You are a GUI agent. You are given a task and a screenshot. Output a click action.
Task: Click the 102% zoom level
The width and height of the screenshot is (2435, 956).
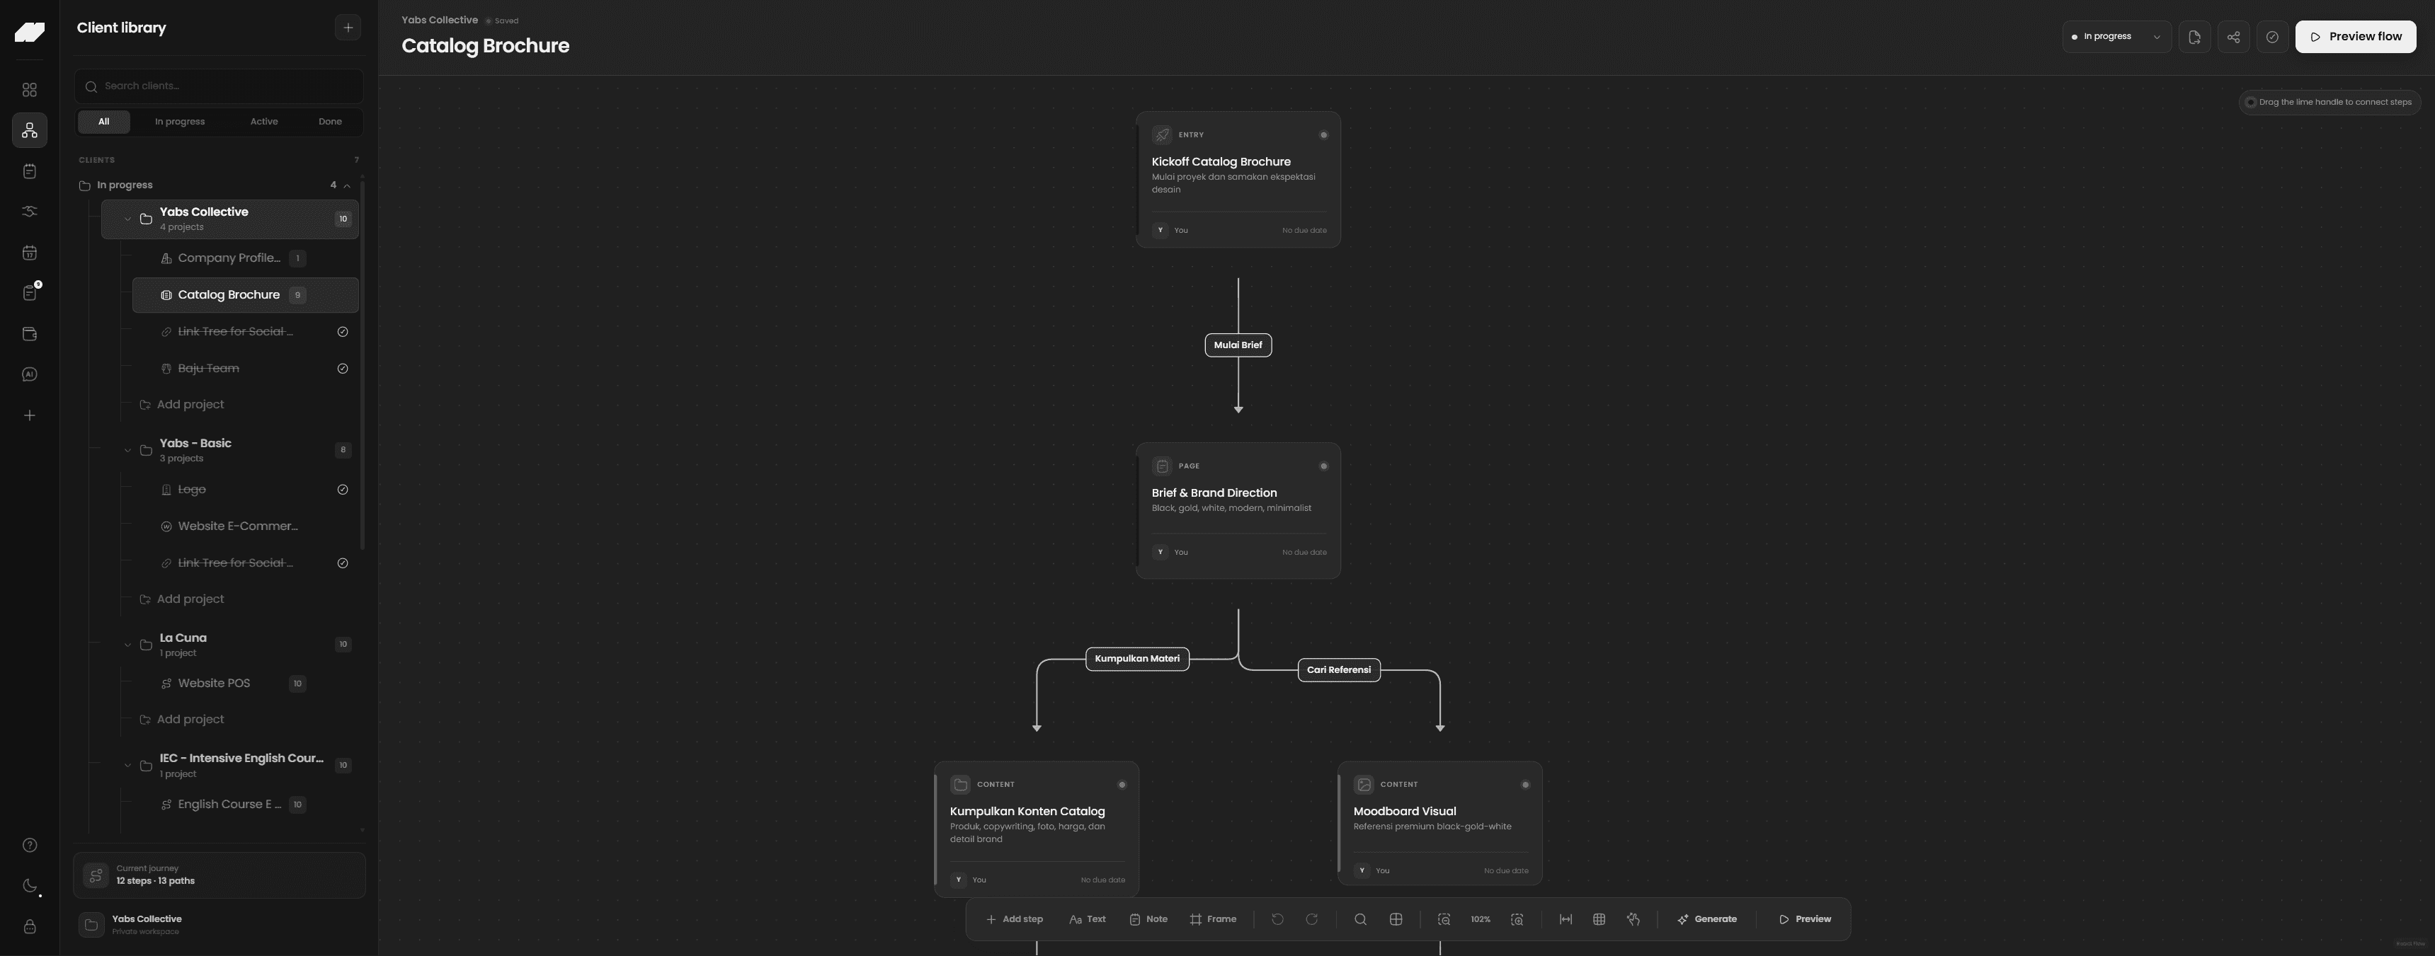(1481, 919)
